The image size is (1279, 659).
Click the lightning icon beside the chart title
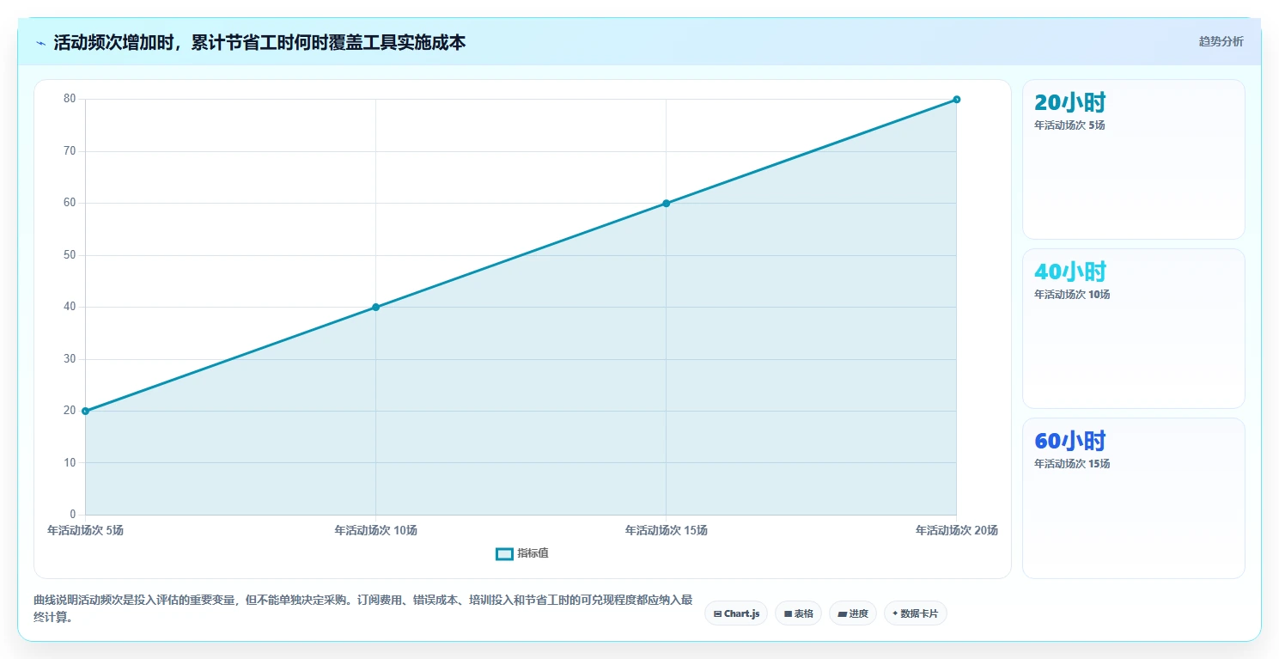[40, 43]
